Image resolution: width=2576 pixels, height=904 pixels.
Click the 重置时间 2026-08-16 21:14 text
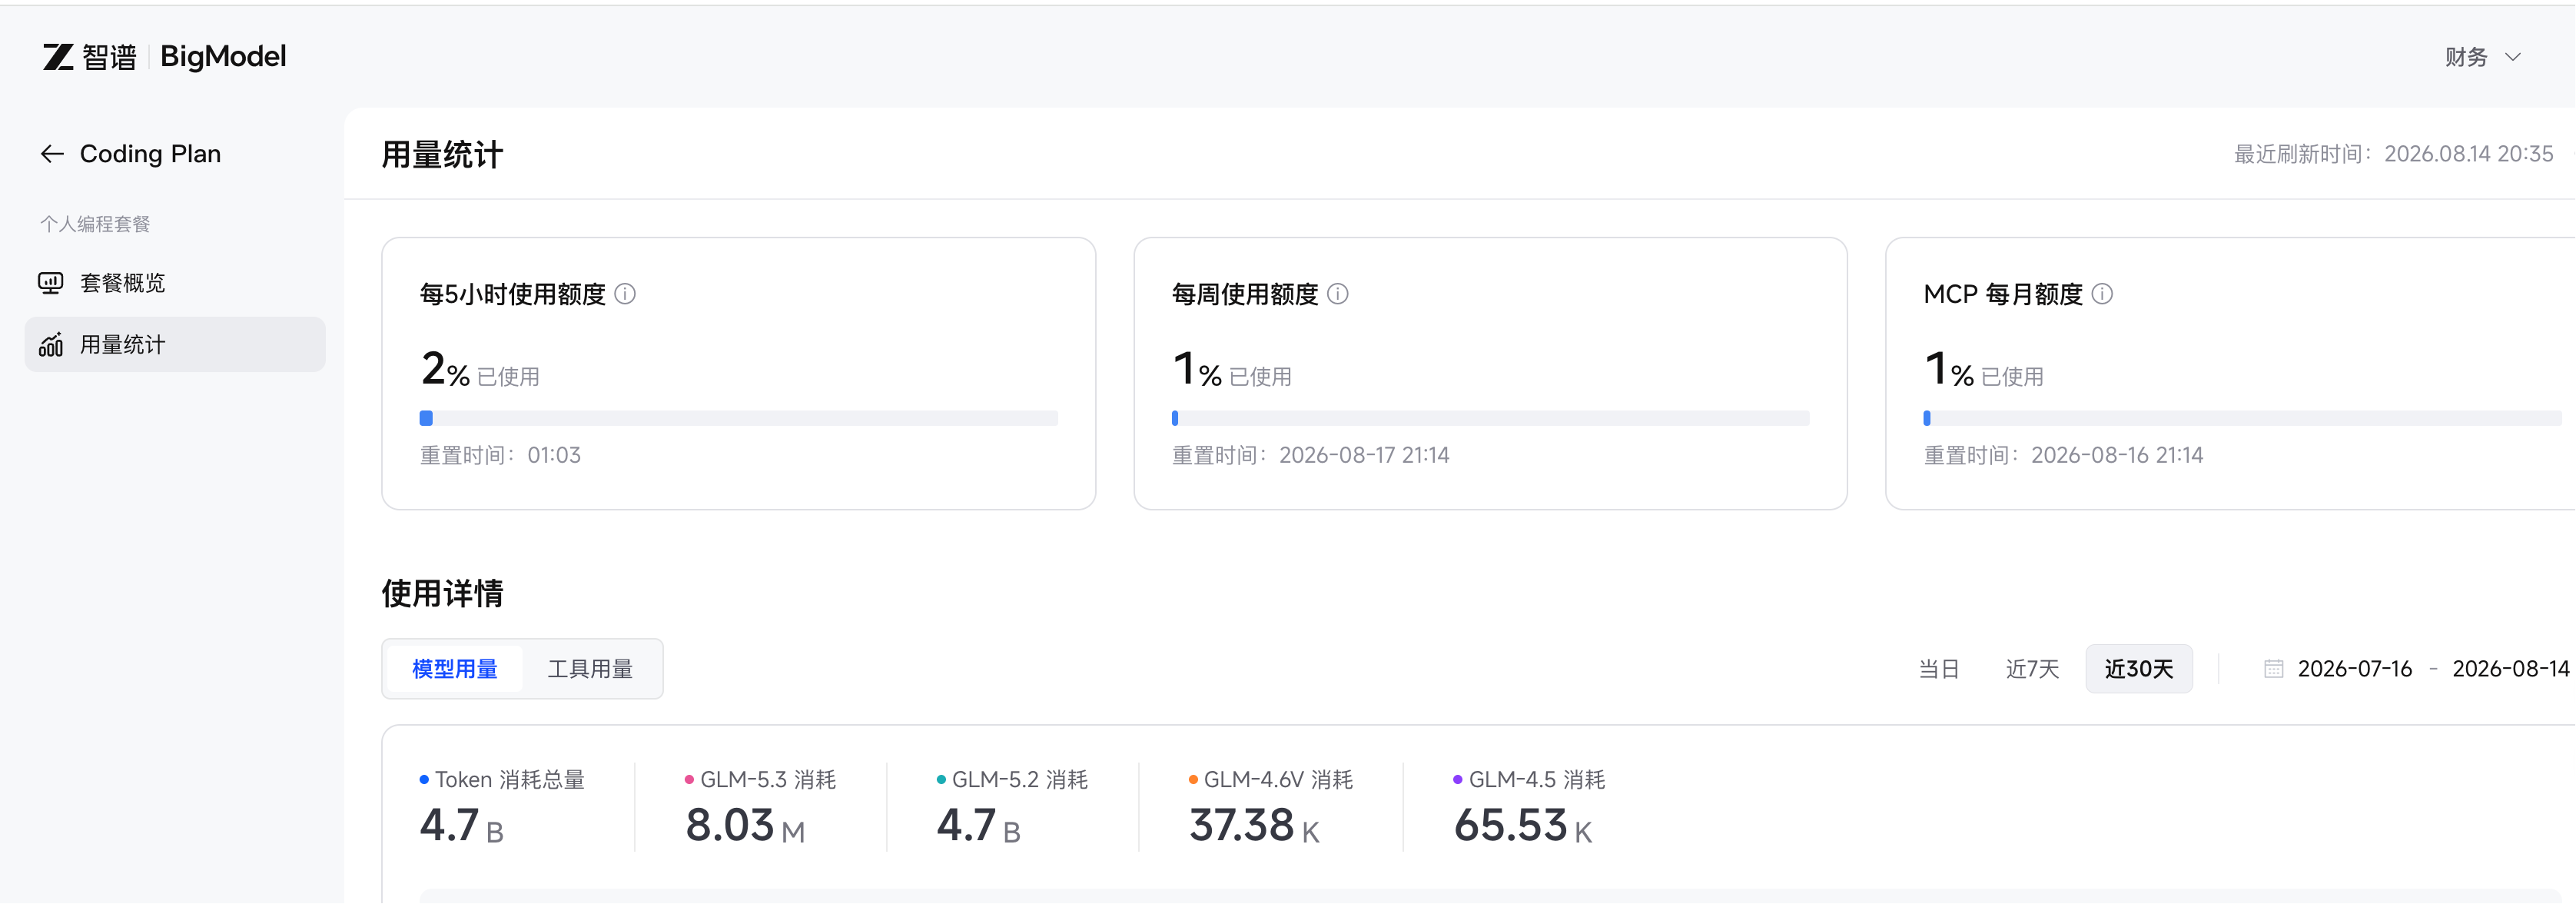click(2064, 456)
